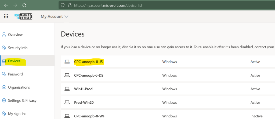
Task: Go to Security info
Action: 18,48
